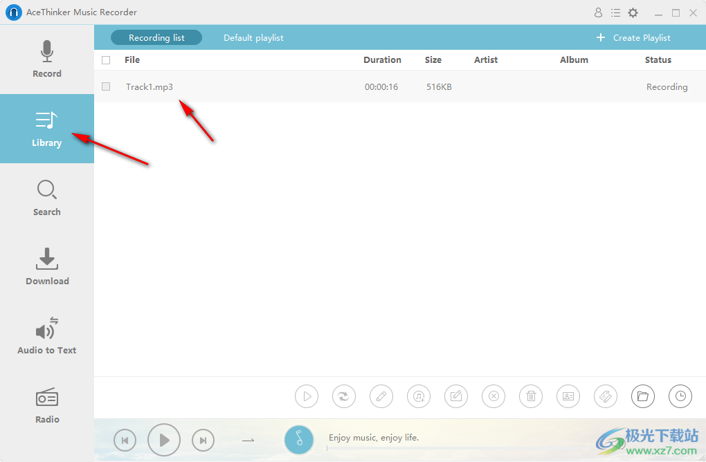Click the user account icon in the titlebar
Viewport: 706px width, 462px height.
[x=598, y=12]
